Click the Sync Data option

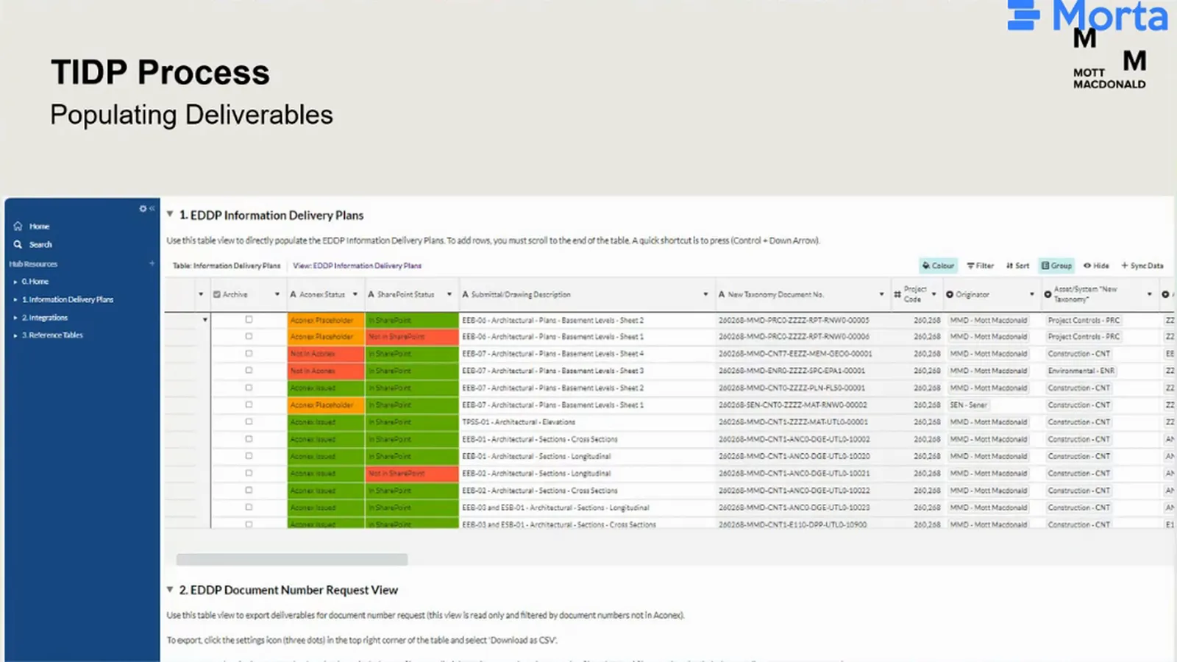1142,266
